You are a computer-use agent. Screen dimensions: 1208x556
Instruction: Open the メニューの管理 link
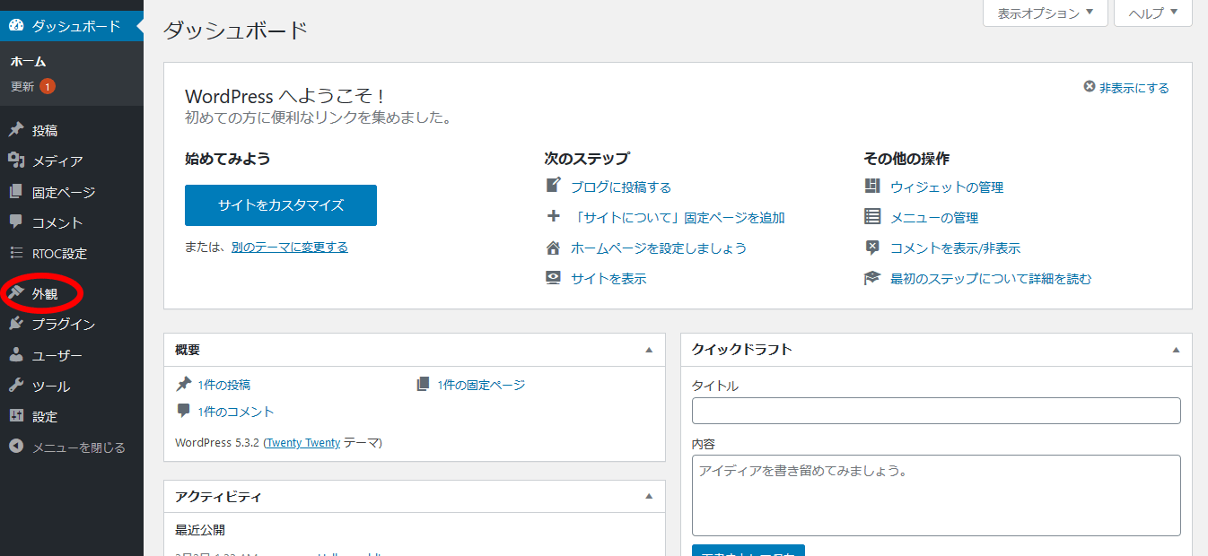pos(934,217)
